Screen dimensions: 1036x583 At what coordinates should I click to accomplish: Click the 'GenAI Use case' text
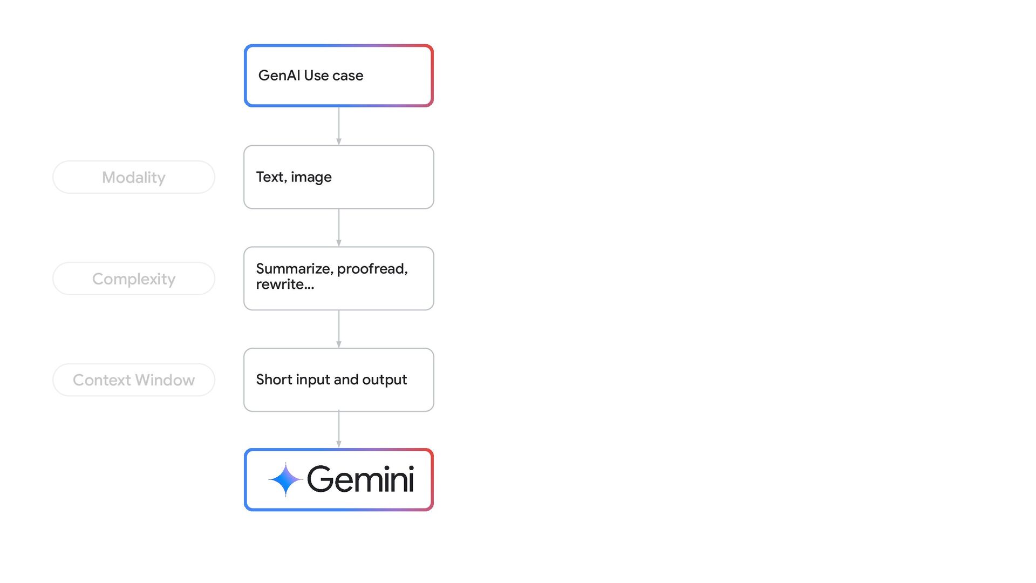point(311,76)
